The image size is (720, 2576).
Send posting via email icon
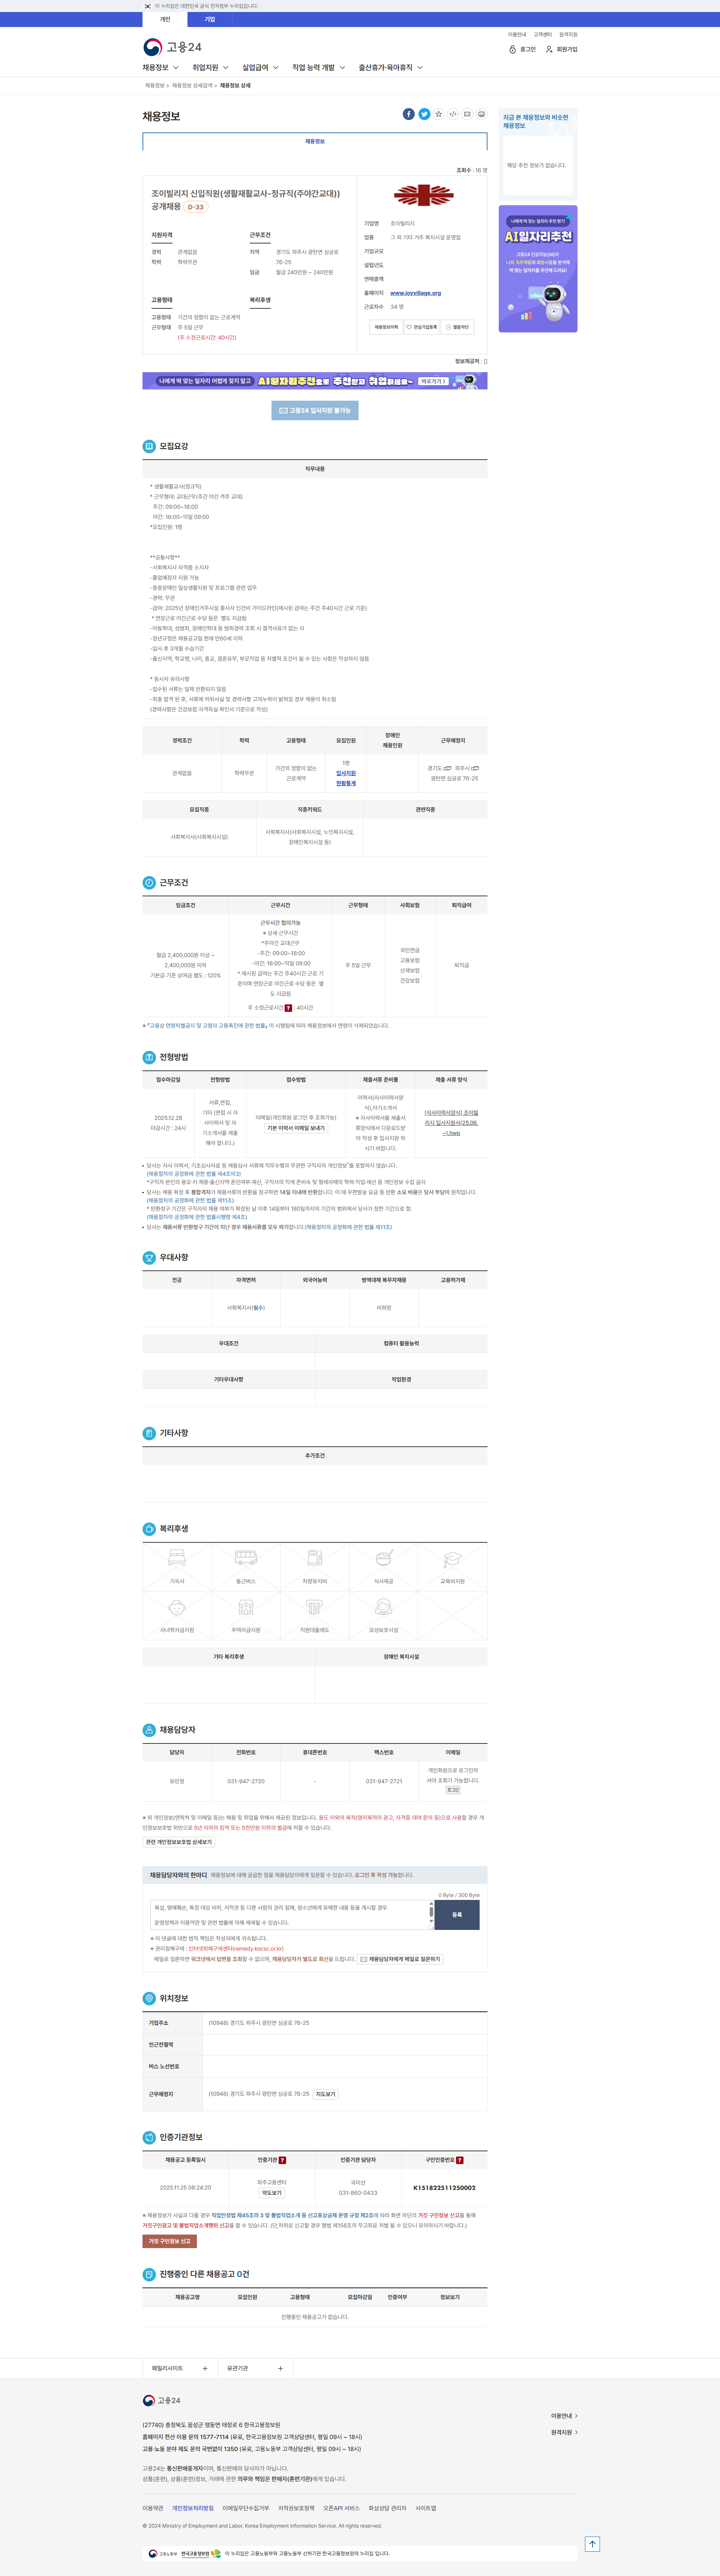467,114
